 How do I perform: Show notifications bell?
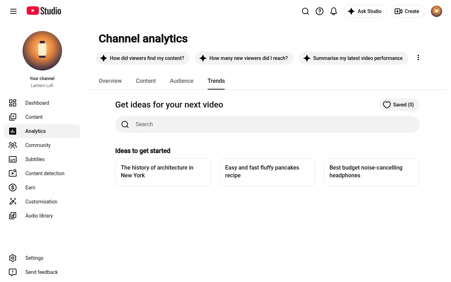pos(334,11)
